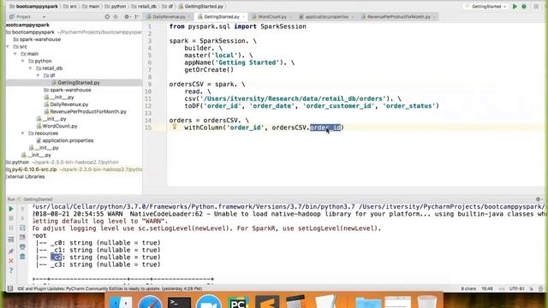548x308 pixels.
Task: Click the highlighted order_id text on line 15
Action: (325, 127)
